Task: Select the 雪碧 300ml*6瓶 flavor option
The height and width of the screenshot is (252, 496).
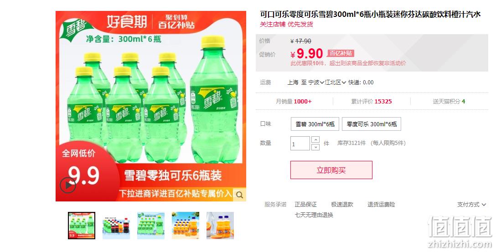Action: pyautogui.click(x=315, y=124)
